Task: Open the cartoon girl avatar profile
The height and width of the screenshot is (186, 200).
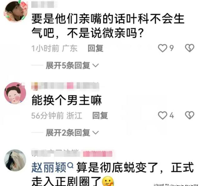Action: pyautogui.click(x=15, y=93)
